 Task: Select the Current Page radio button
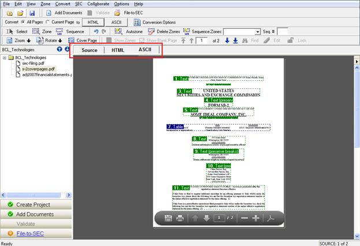(47, 22)
